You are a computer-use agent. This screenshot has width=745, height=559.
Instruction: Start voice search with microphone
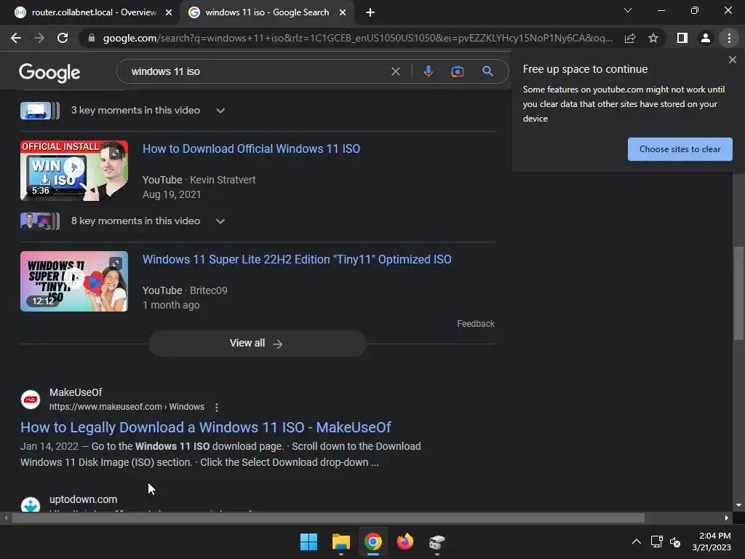pyautogui.click(x=428, y=71)
